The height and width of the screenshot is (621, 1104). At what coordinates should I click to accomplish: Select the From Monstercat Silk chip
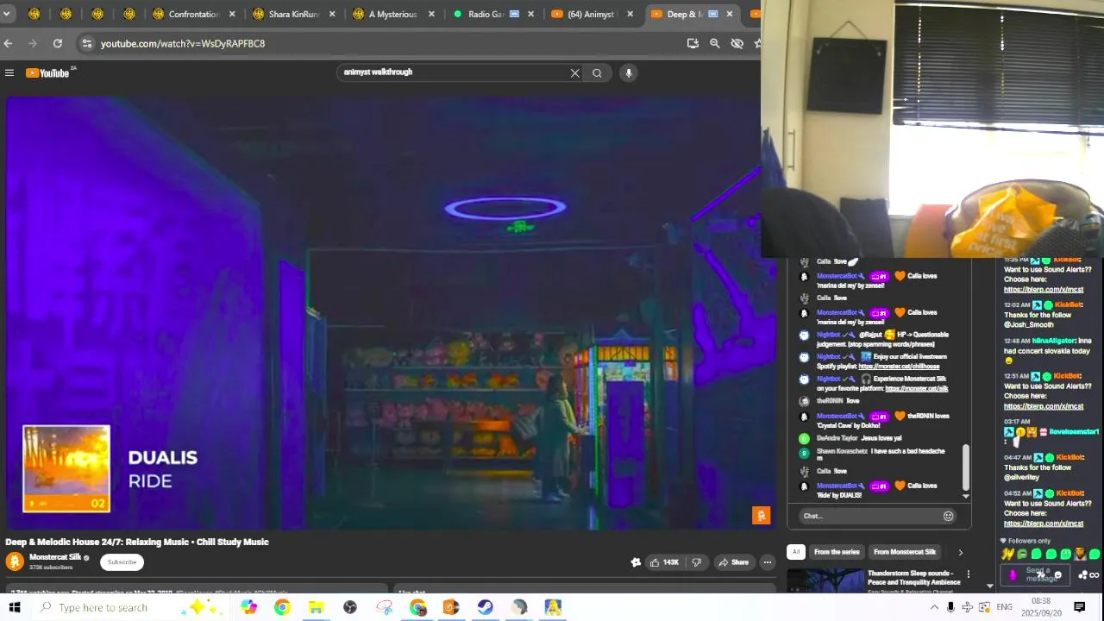[904, 552]
